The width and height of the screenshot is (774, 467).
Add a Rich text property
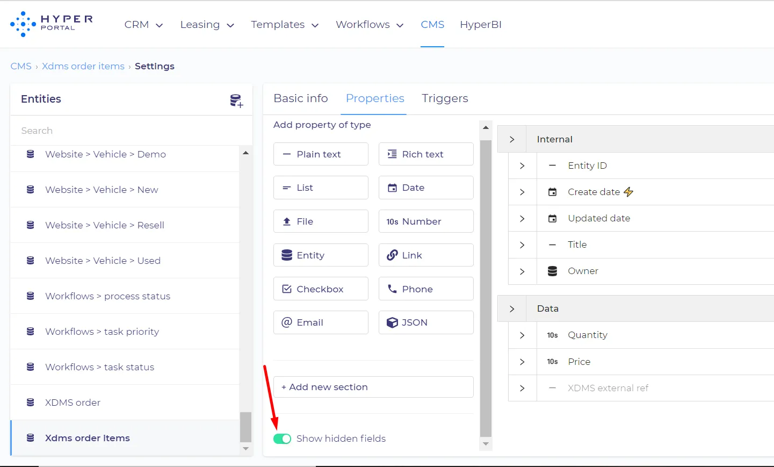click(x=426, y=154)
